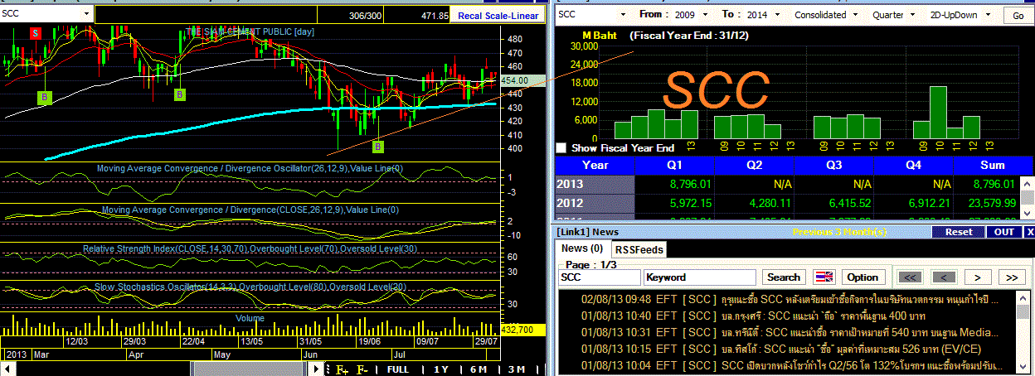
Task: Set chart range to 6M
Action: [479, 369]
